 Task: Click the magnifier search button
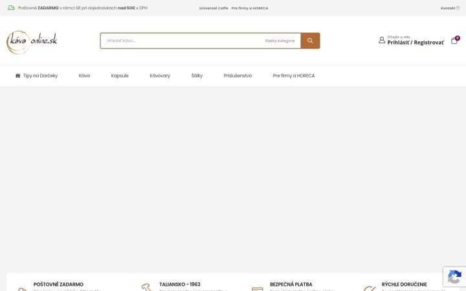(x=310, y=41)
